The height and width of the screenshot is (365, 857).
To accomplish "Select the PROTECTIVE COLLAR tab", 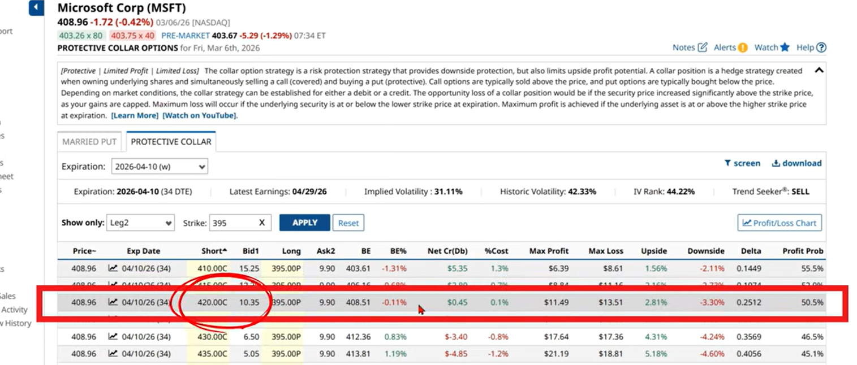I will (171, 141).
